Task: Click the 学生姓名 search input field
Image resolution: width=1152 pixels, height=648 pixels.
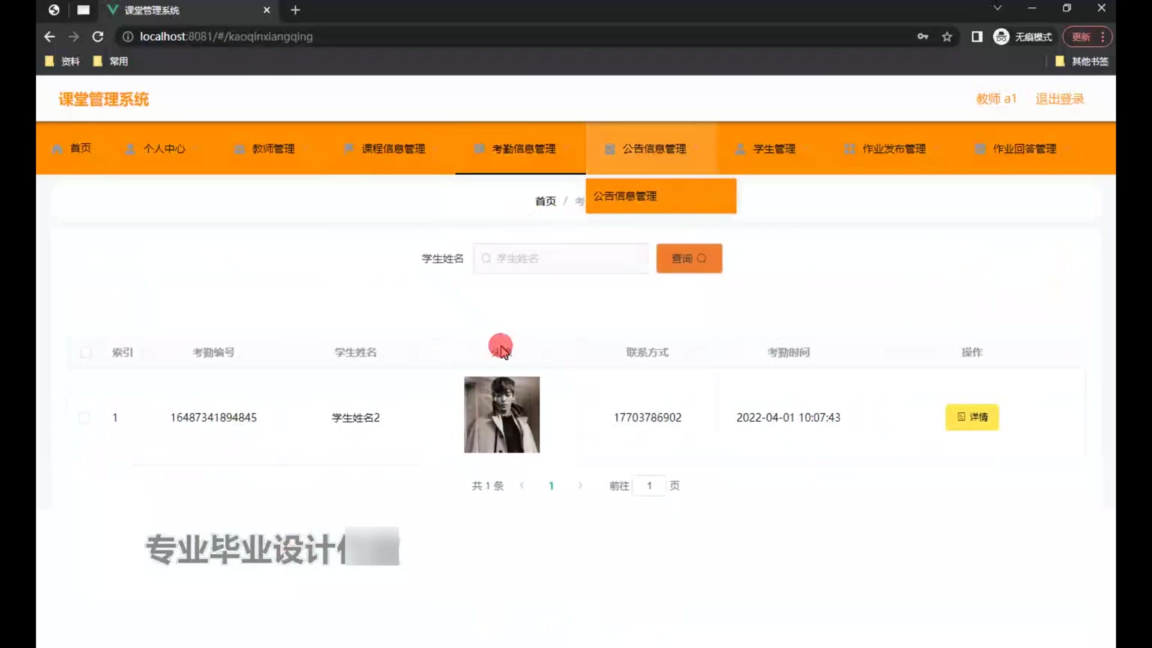Action: pyautogui.click(x=561, y=259)
